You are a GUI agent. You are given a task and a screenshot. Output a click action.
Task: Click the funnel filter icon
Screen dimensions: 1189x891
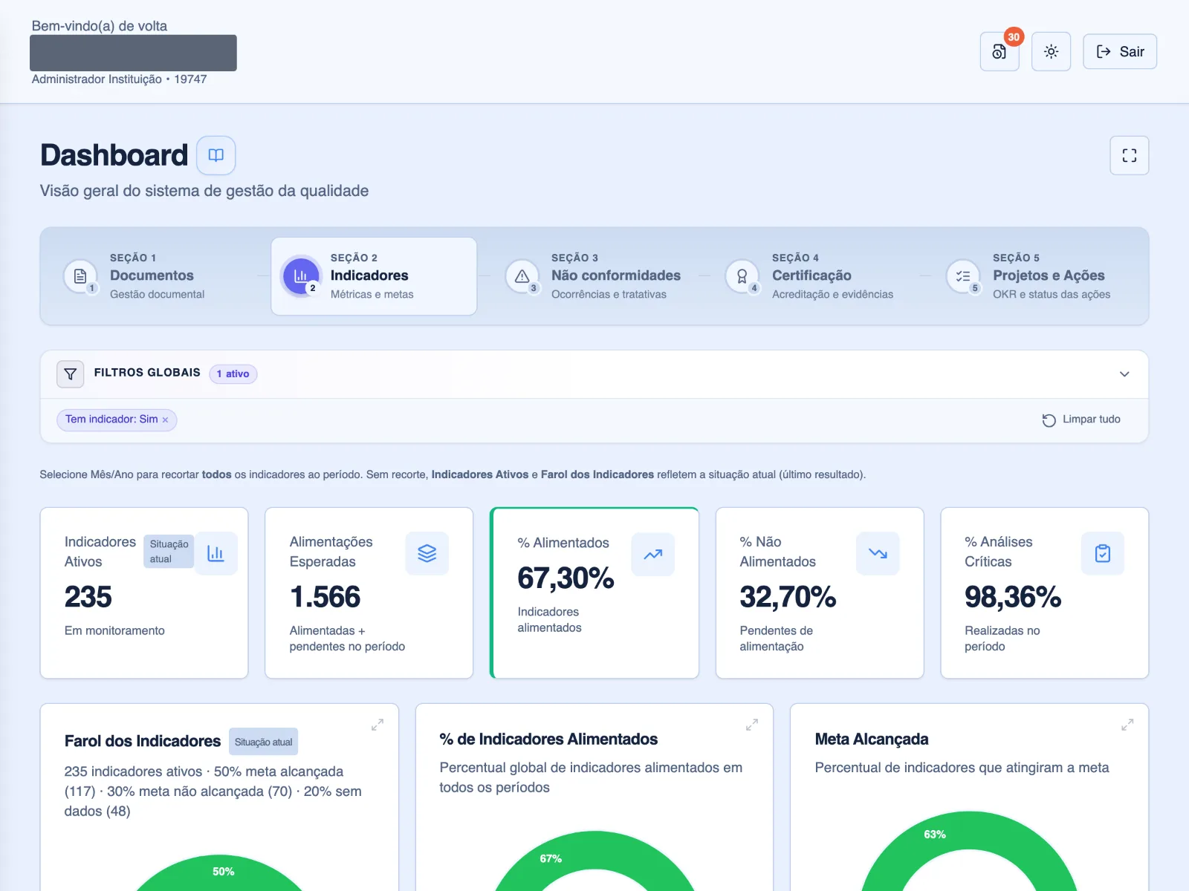(x=71, y=373)
